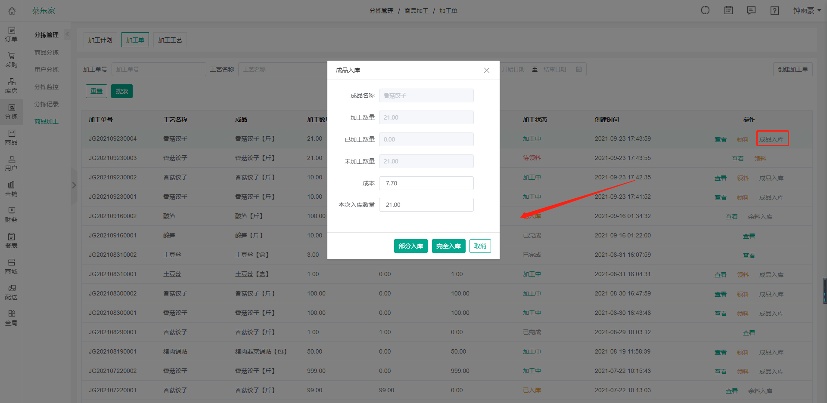Collapse the 分拣管理 submenu panel

click(67, 34)
